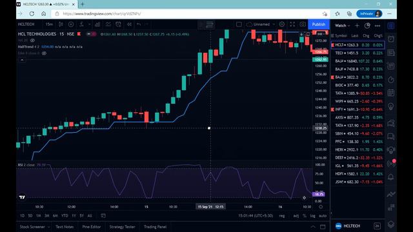Open the news panel icon in the sidebar
This screenshot has width=413, height=232.
[391, 53]
